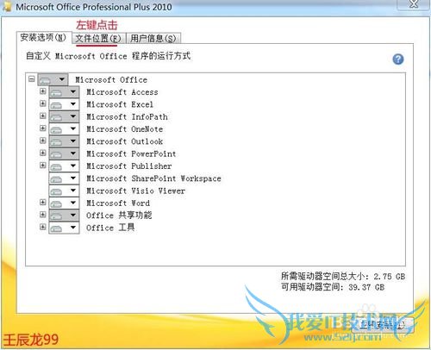Expand the Microsoft Outlook node

[x=42, y=141]
